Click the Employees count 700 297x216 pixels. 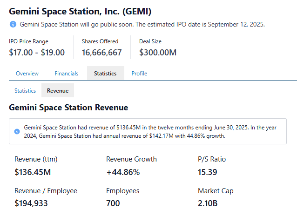(113, 203)
